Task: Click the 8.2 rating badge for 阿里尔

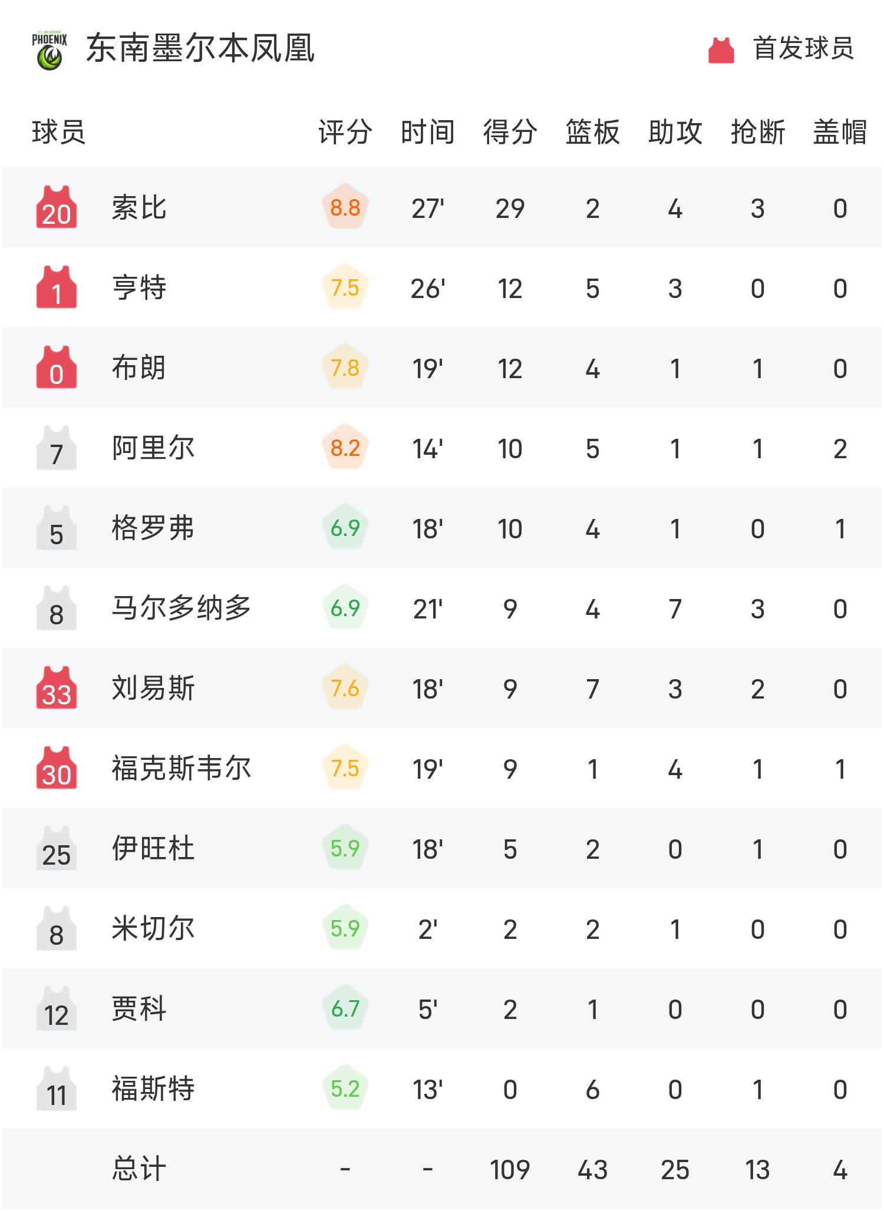Action: point(345,448)
